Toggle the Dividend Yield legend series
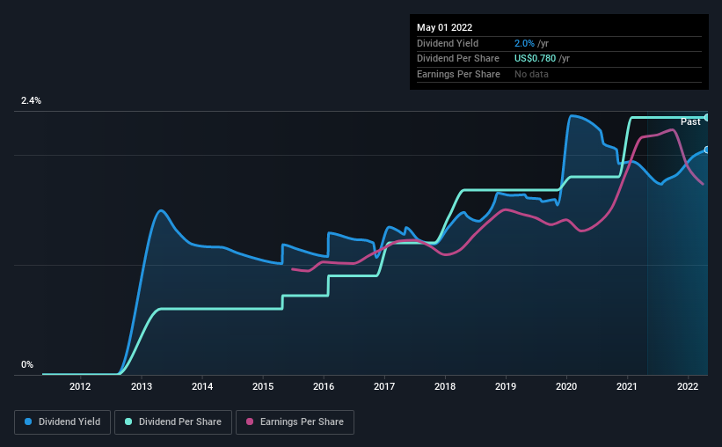 point(63,422)
